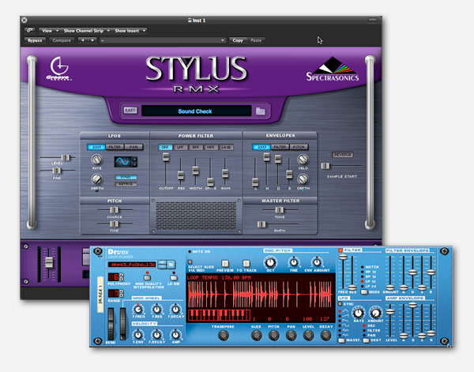Click the Dr.Rex slice Decay knob
Screen dimensions: 474x372
325,335
